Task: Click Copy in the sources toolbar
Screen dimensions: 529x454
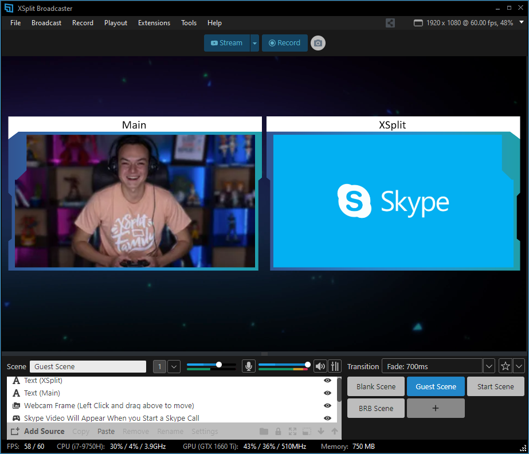Action: (81, 432)
